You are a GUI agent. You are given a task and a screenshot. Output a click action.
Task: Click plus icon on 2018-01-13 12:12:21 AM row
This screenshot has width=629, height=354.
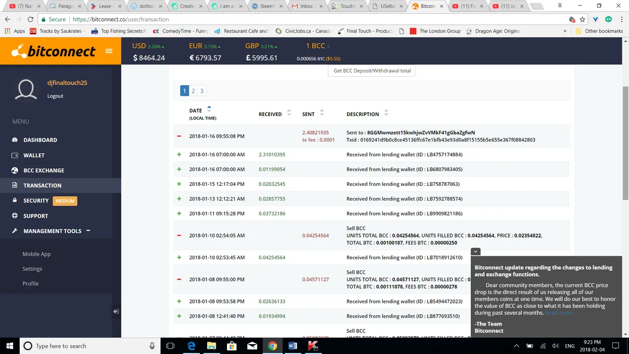179,199
